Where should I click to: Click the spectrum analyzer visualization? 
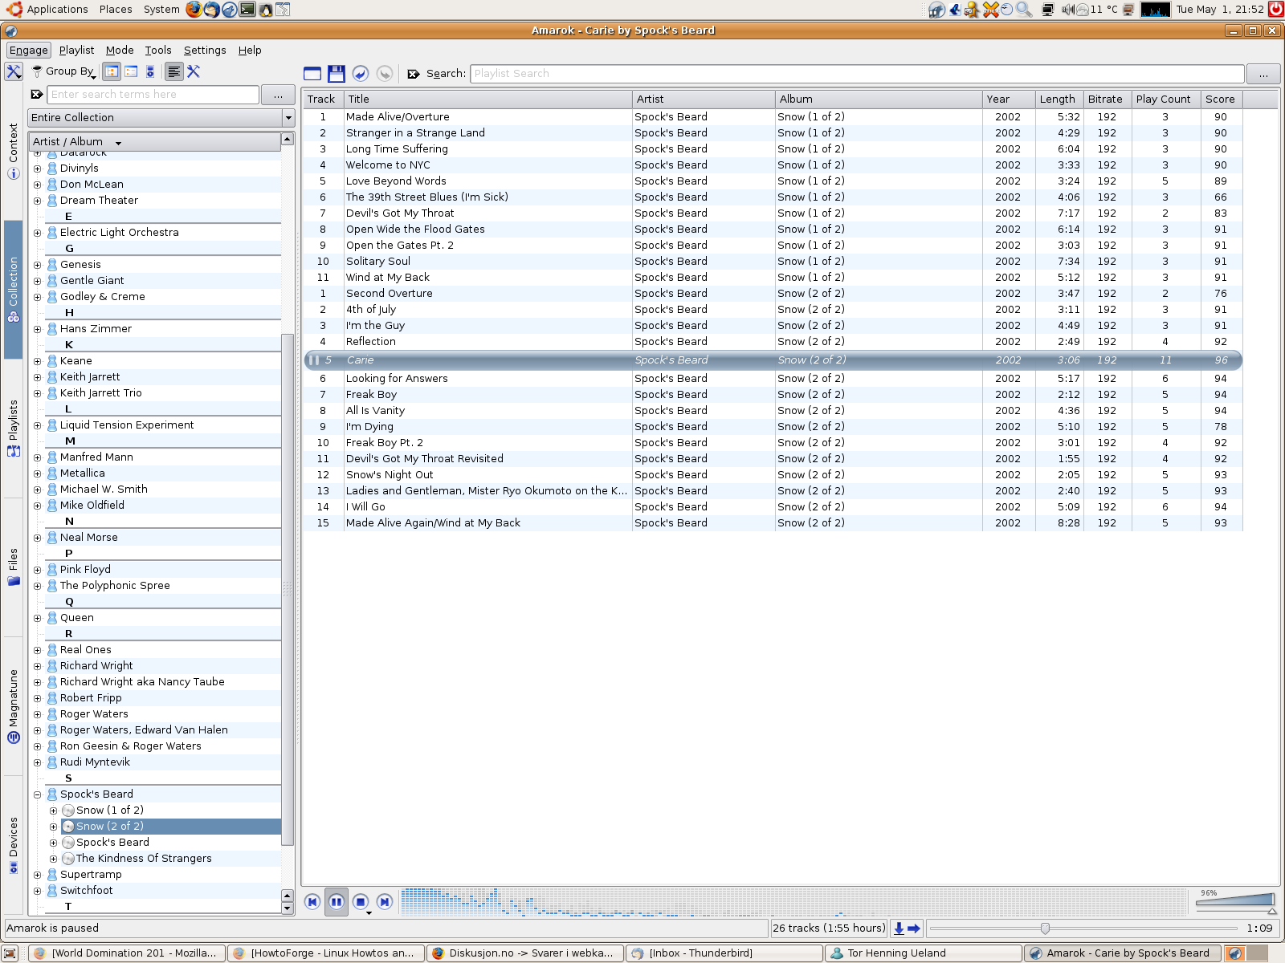(793, 902)
